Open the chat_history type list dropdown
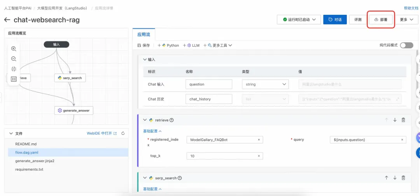The height and width of the screenshot is (196, 420). point(266,99)
